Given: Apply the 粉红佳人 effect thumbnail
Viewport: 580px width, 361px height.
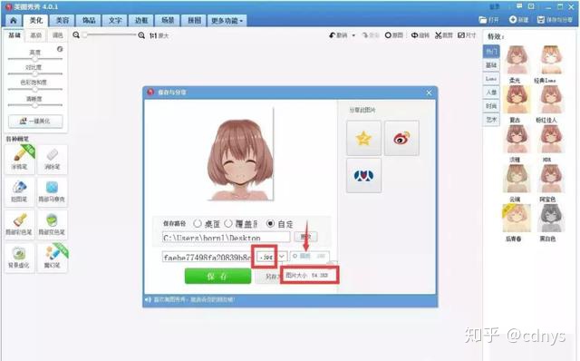Looking at the screenshot, I should [x=550, y=99].
